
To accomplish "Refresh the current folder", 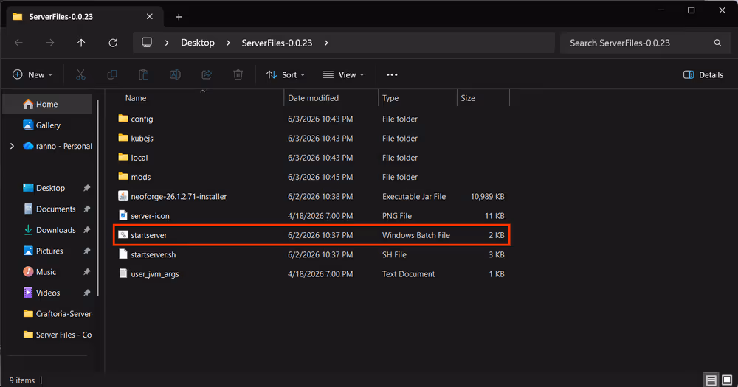I will 113,43.
